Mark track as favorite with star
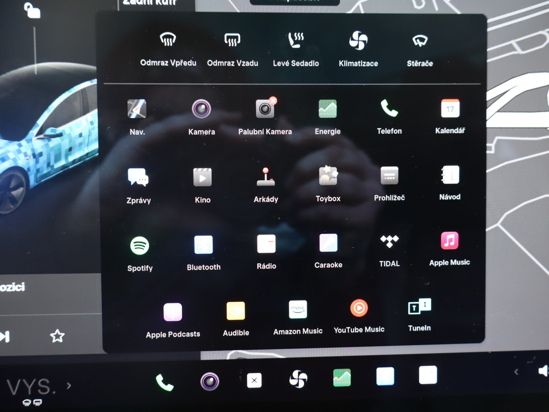549x412 pixels. 57,336
